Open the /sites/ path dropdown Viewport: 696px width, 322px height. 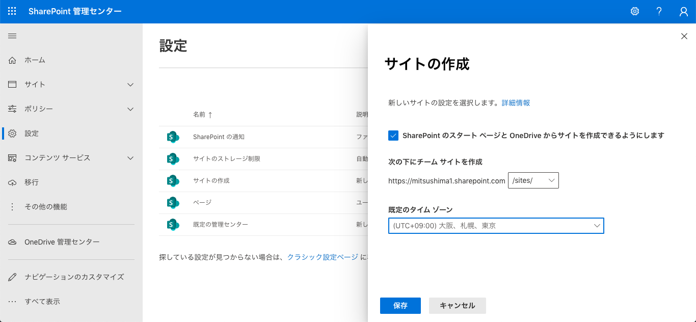coord(533,180)
